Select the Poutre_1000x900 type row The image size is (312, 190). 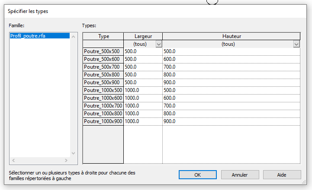point(103,121)
